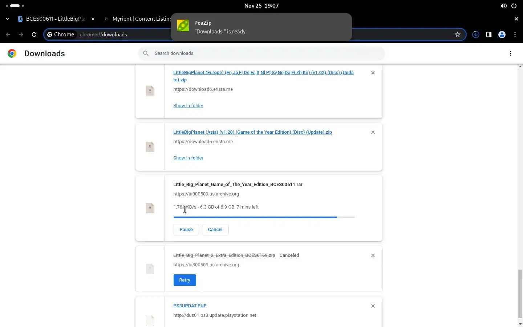Go back one page in Chrome
This screenshot has height=327, width=523.
8,35
